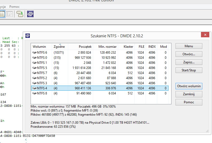Click start value 91 490 960

(84, 93)
